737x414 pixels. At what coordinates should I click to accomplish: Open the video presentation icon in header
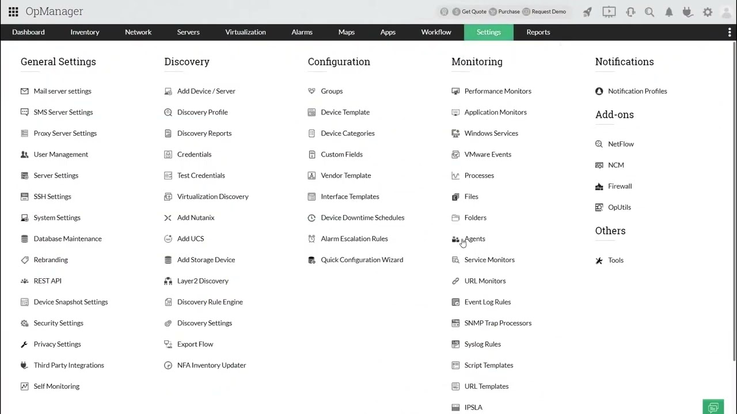point(609,11)
